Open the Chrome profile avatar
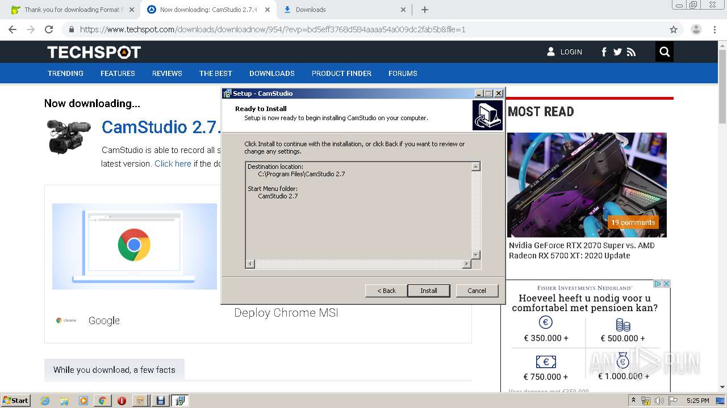 click(696, 29)
